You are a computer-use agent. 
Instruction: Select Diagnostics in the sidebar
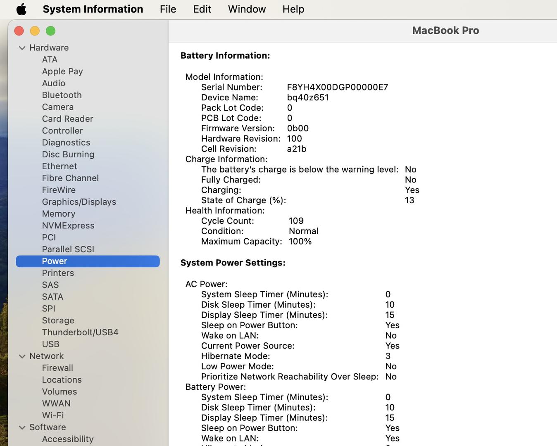tap(66, 142)
